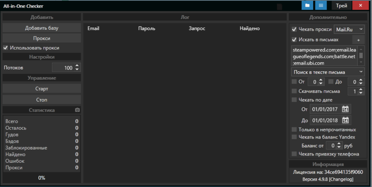Open the Поиск в тексте письма dropdown
Viewport: 372px width, 187px height.
click(327, 72)
